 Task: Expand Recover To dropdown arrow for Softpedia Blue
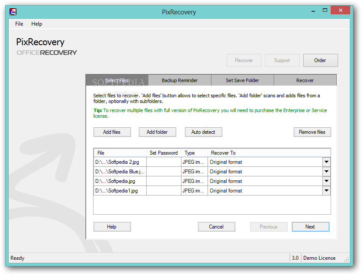tap(326, 172)
